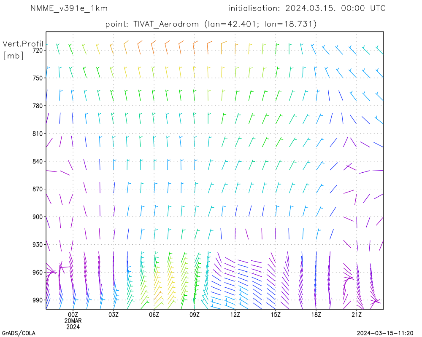
Task: Select the 840 pressure level label
Action: coord(38,161)
